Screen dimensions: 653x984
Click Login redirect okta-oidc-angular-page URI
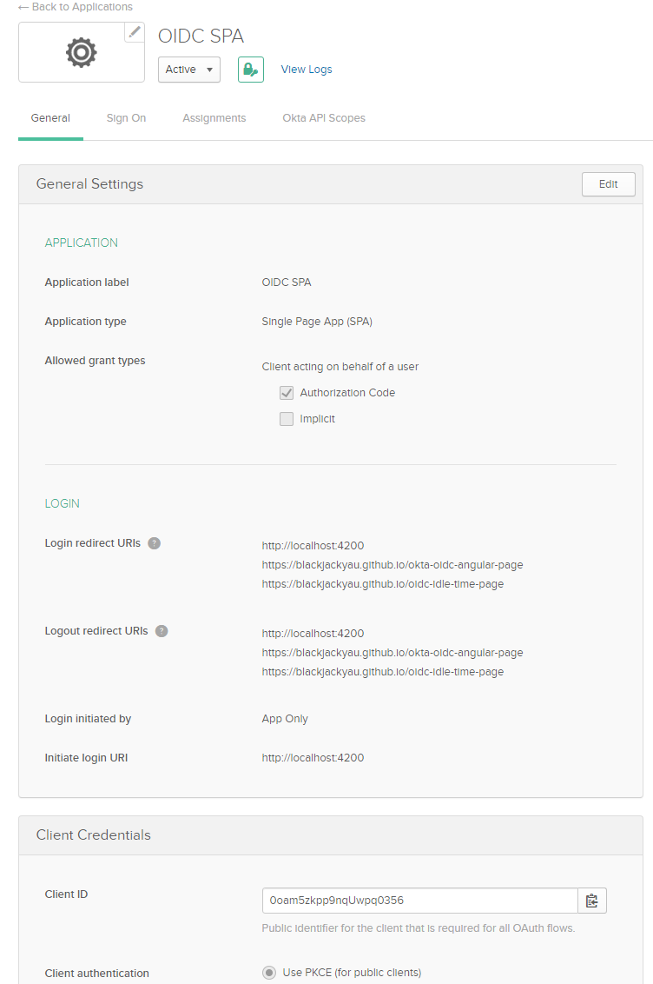point(392,565)
